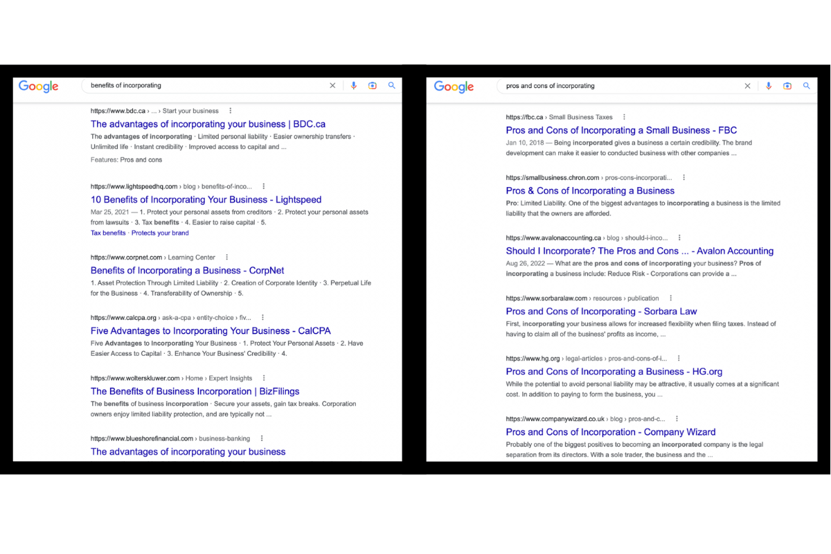This screenshot has width=831, height=554.
Task: Clear the 'pros and cons of incorporating' search with X
Action: [747, 86]
